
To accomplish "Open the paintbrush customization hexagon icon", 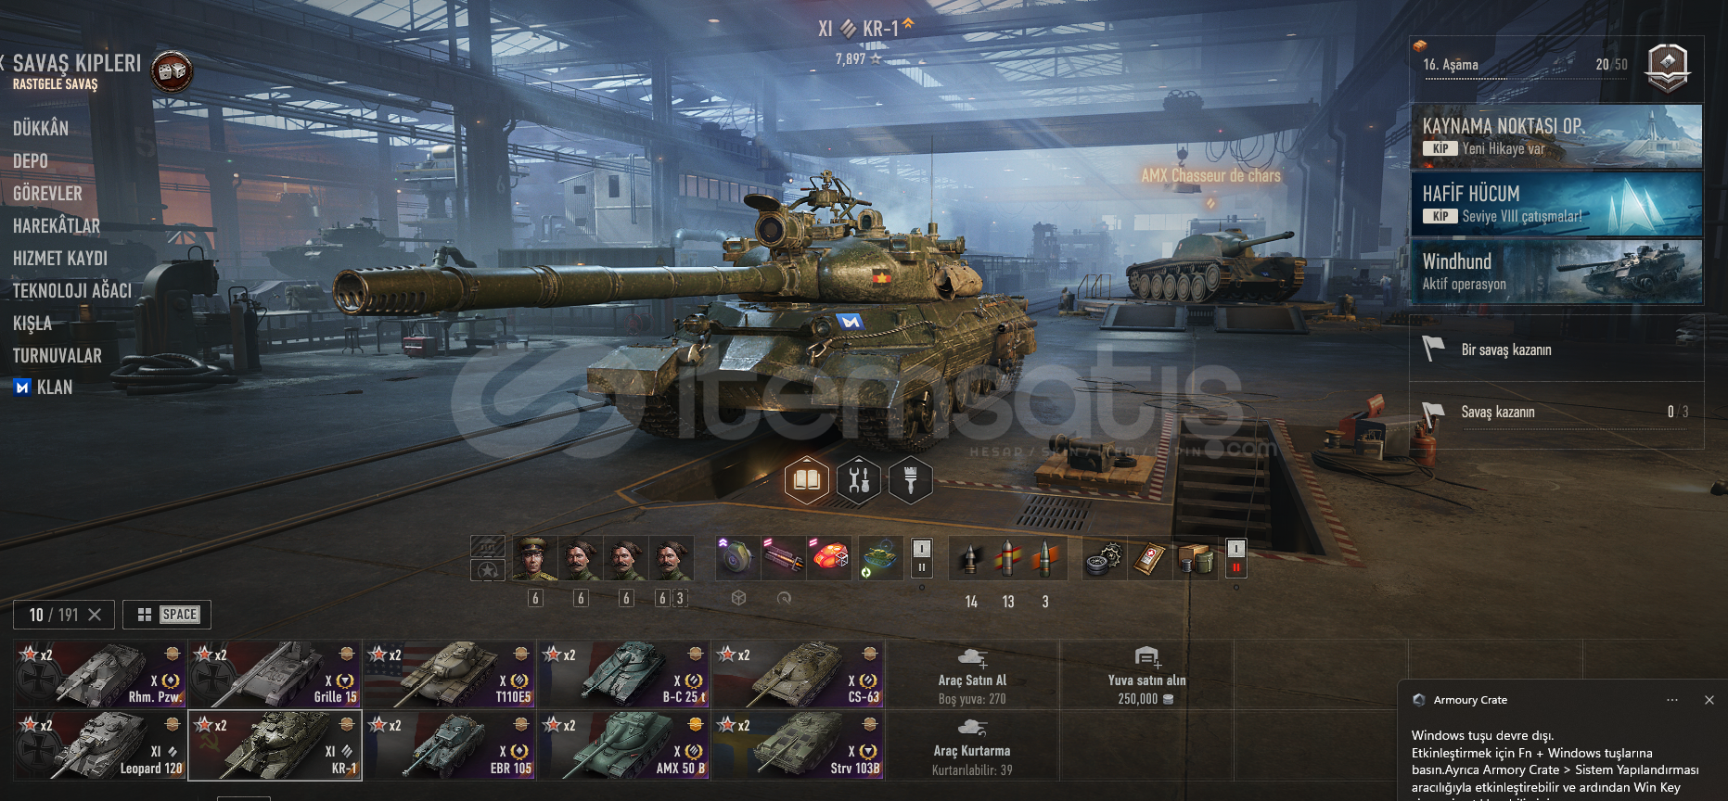I will coord(910,479).
